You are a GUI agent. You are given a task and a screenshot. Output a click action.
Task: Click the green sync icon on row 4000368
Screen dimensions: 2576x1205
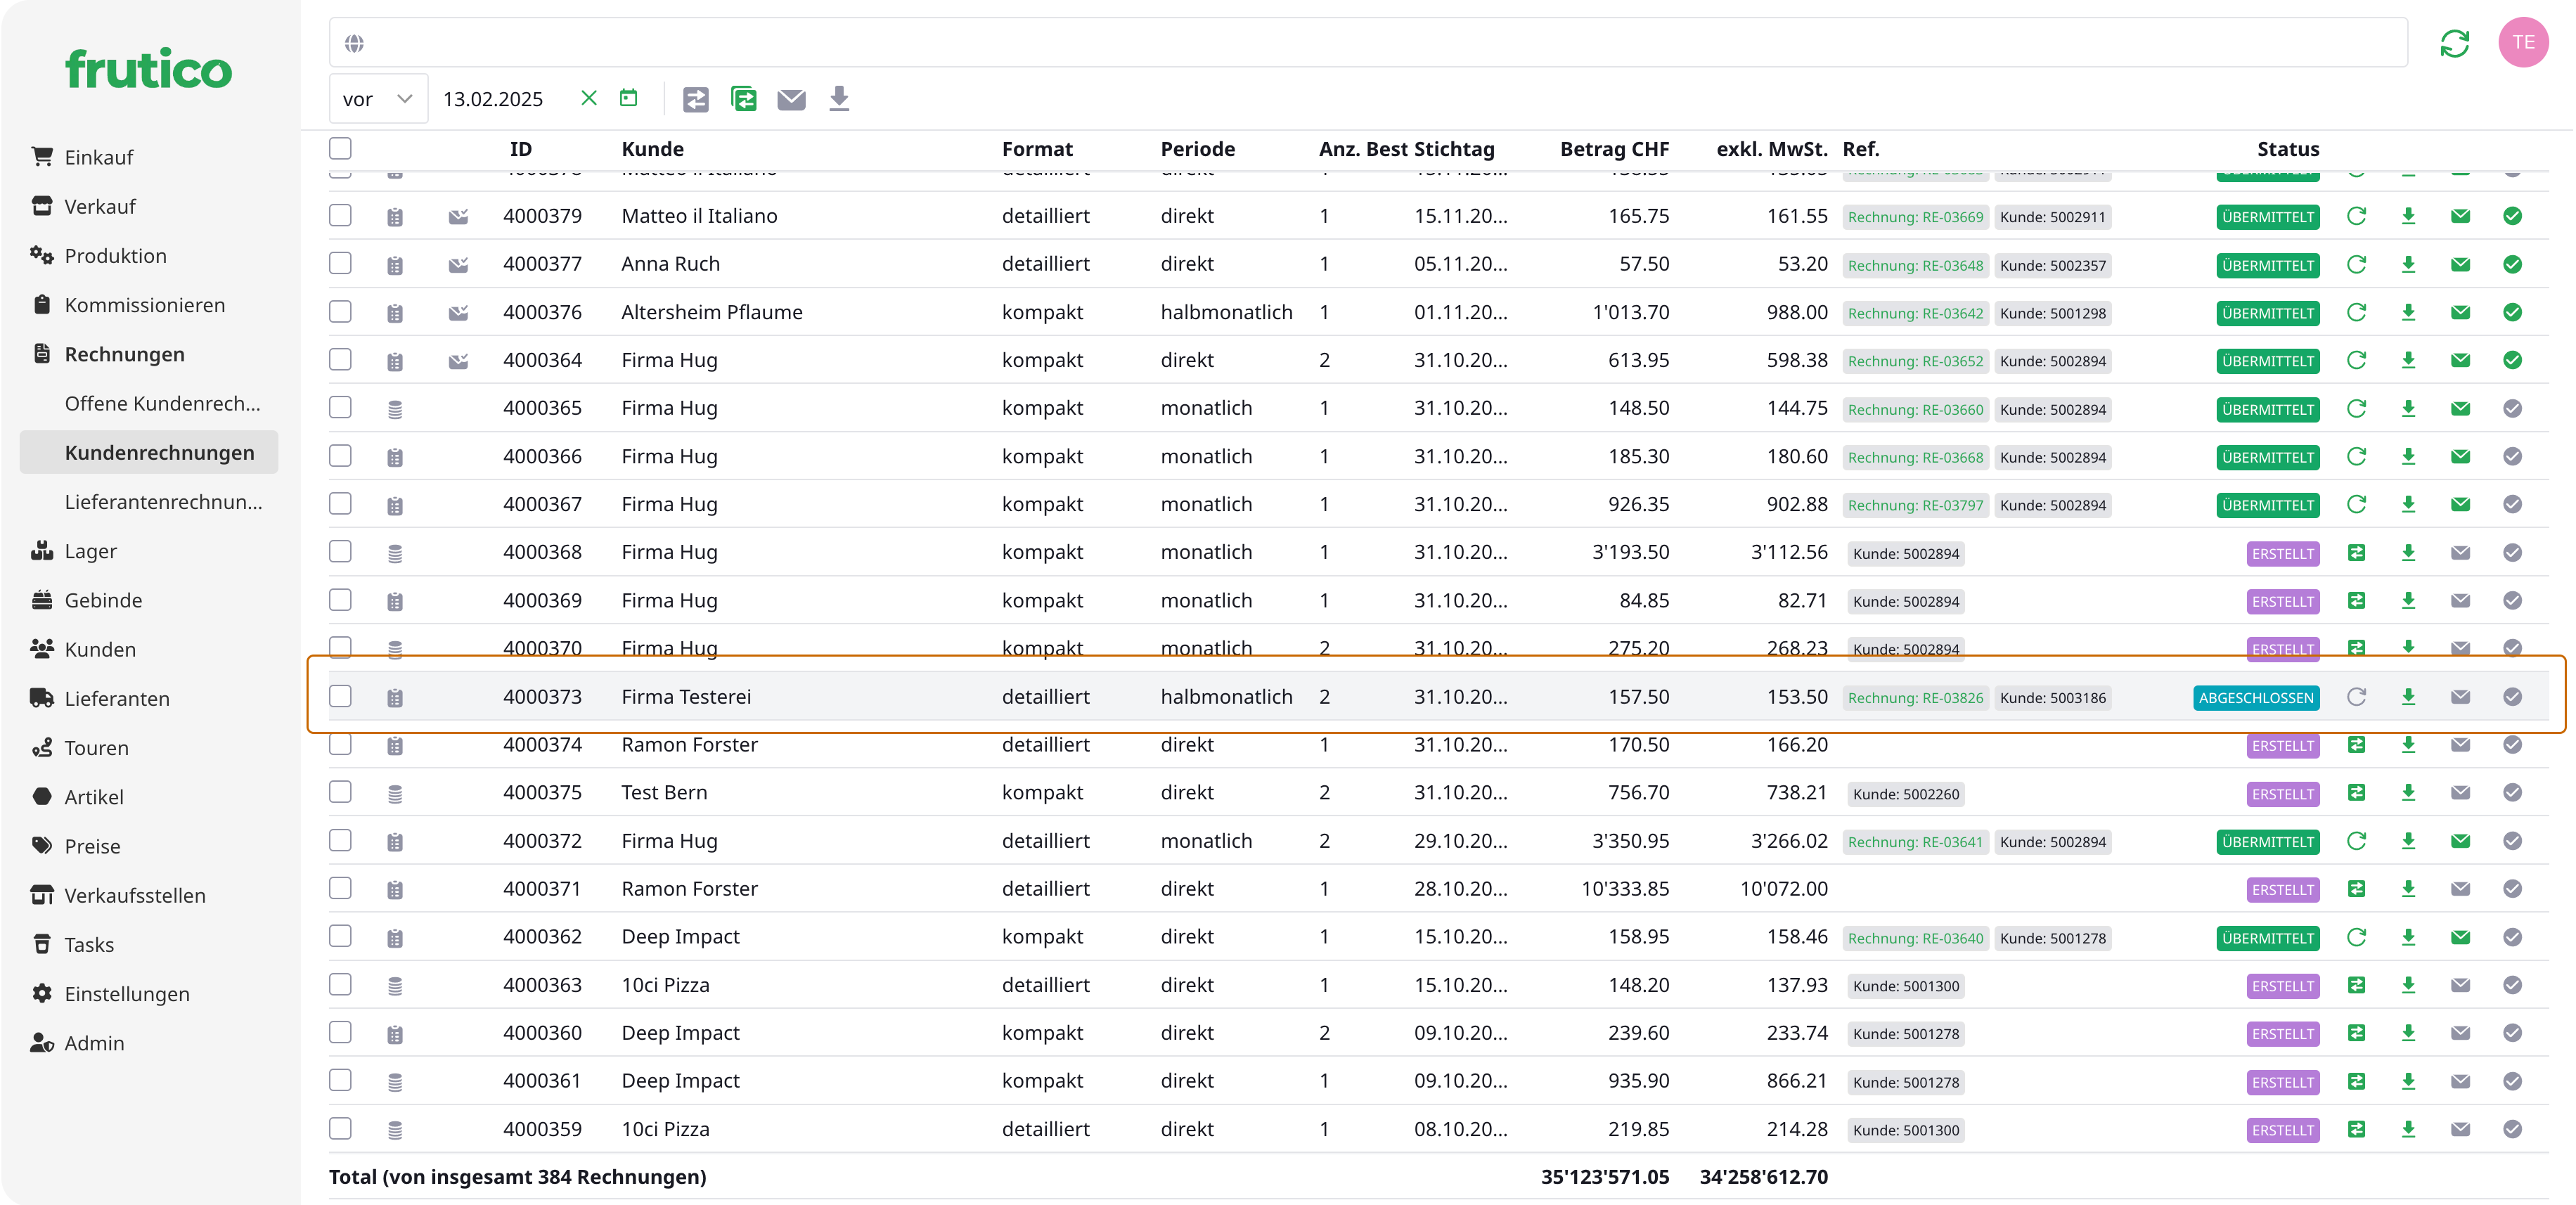[2356, 552]
